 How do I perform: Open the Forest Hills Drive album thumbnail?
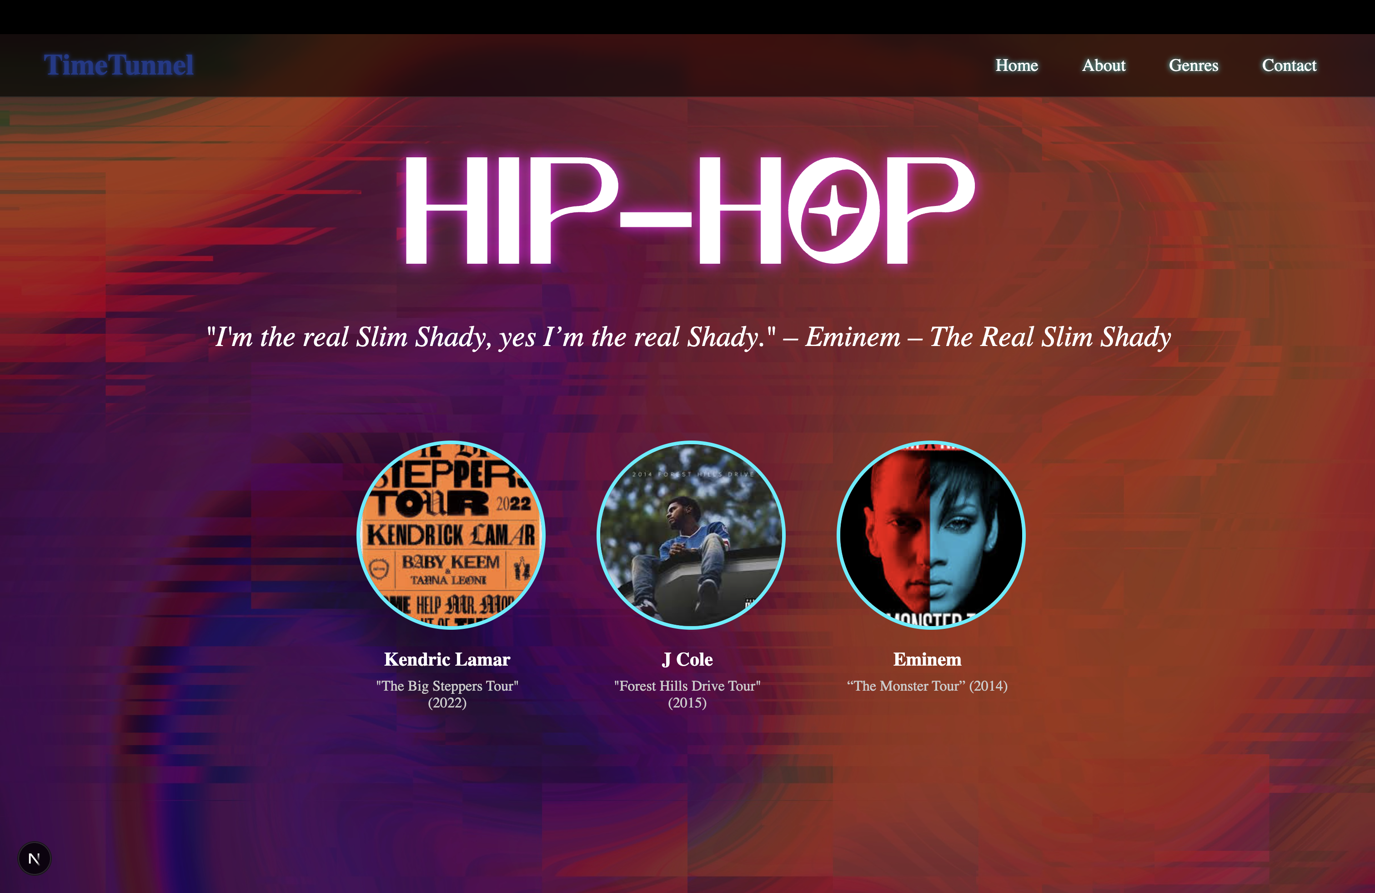click(691, 535)
